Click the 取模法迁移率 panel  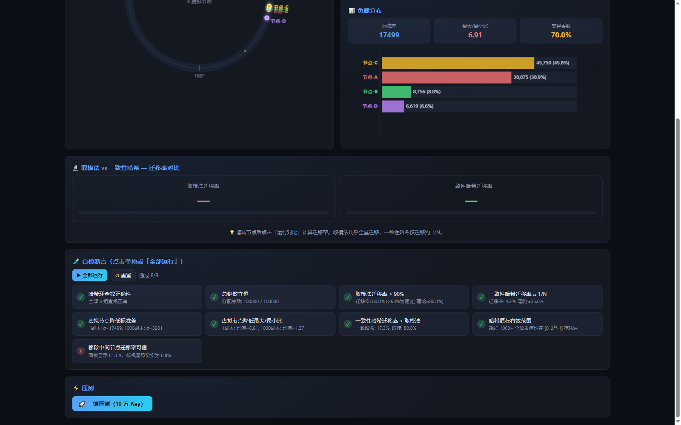203,199
